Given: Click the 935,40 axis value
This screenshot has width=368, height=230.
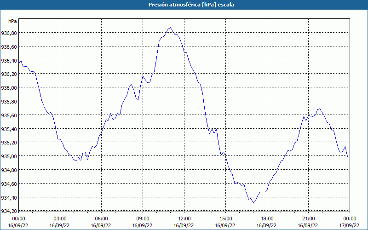Looking at the screenshot, I should point(9,129).
